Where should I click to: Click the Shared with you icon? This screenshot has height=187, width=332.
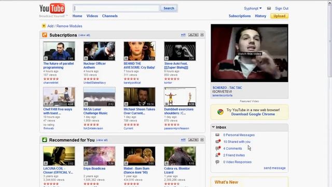(218, 141)
